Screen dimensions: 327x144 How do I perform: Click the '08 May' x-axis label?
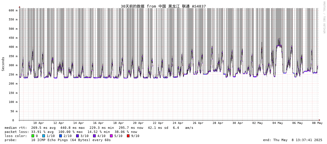point(317,123)
